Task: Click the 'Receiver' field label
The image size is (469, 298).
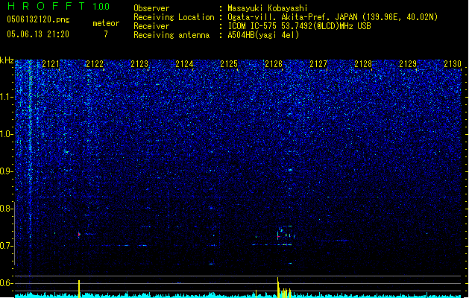Action: [x=151, y=26]
